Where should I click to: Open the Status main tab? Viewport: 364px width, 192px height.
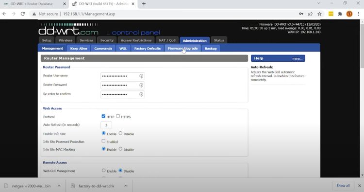point(219,40)
